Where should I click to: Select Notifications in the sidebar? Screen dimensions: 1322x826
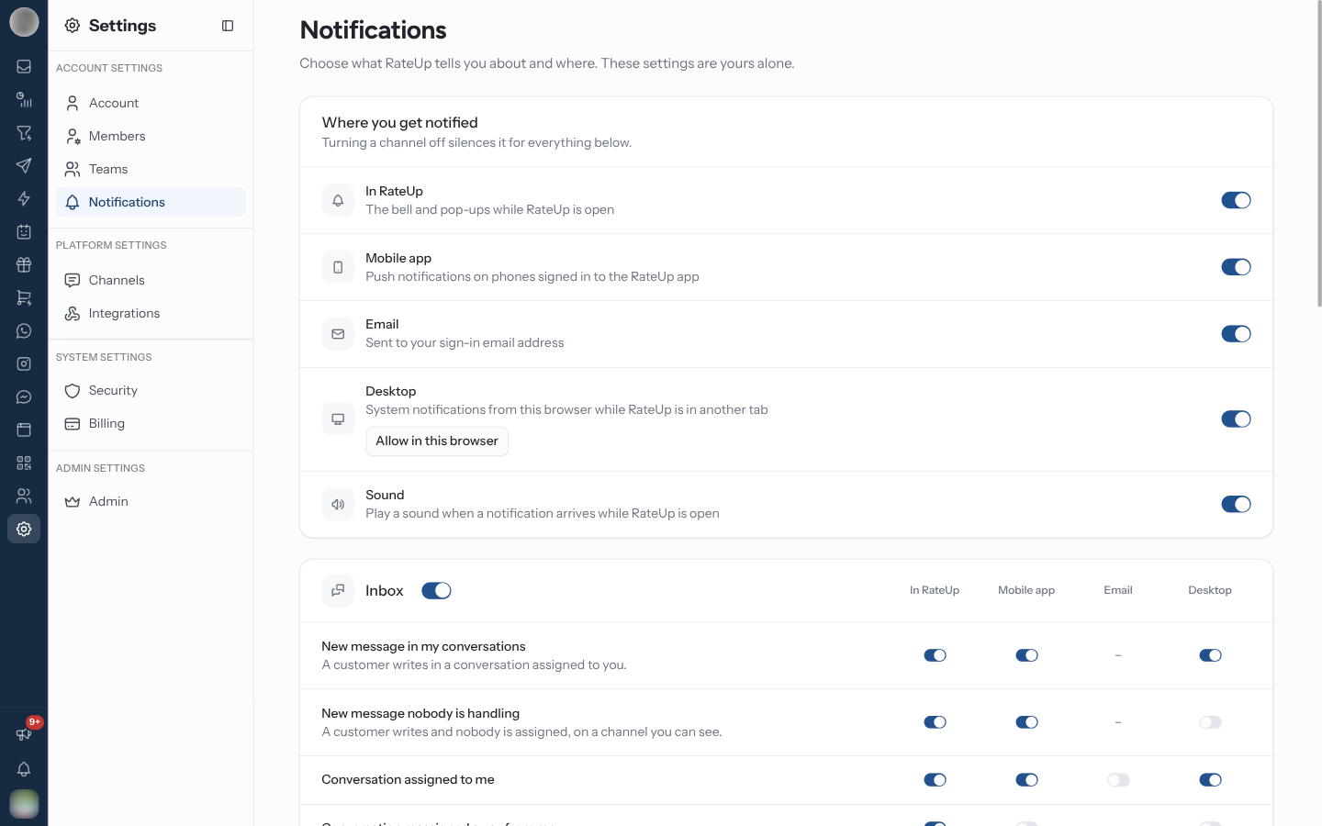[x=151, y=202]
